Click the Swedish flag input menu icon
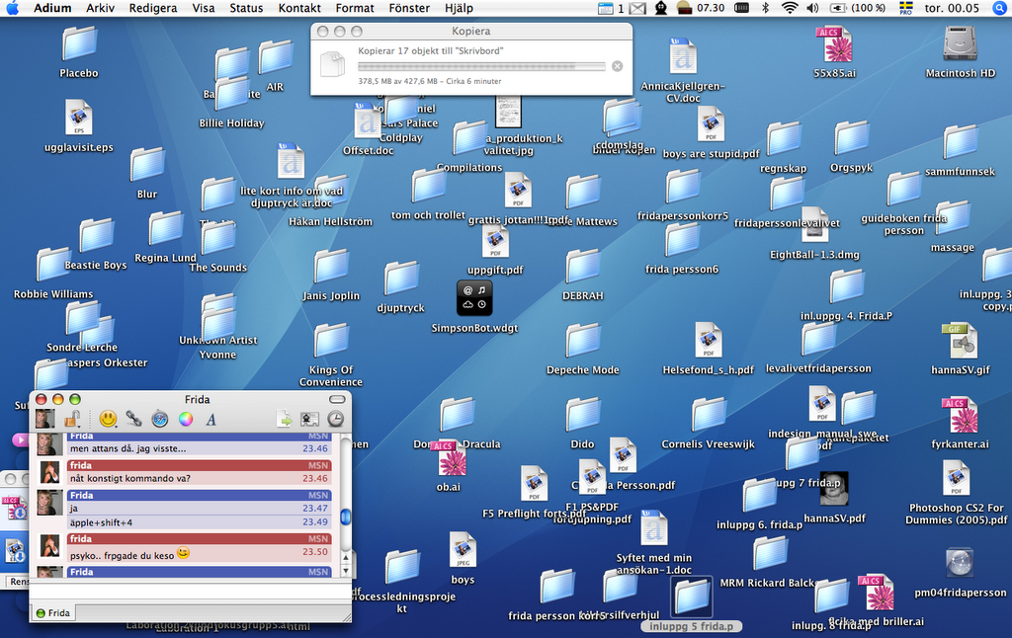Image resolution: width=1012 pixels, height=638 pixels. [905, 8]
